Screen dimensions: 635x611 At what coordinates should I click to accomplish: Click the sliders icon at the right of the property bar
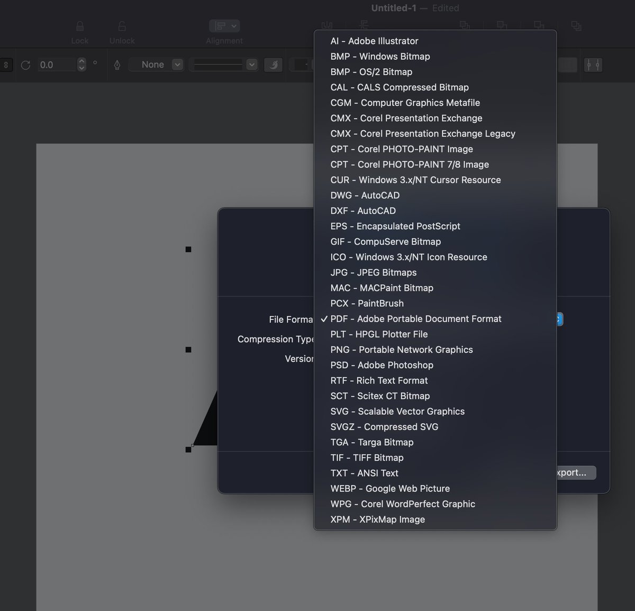click(x=593, y=65)
